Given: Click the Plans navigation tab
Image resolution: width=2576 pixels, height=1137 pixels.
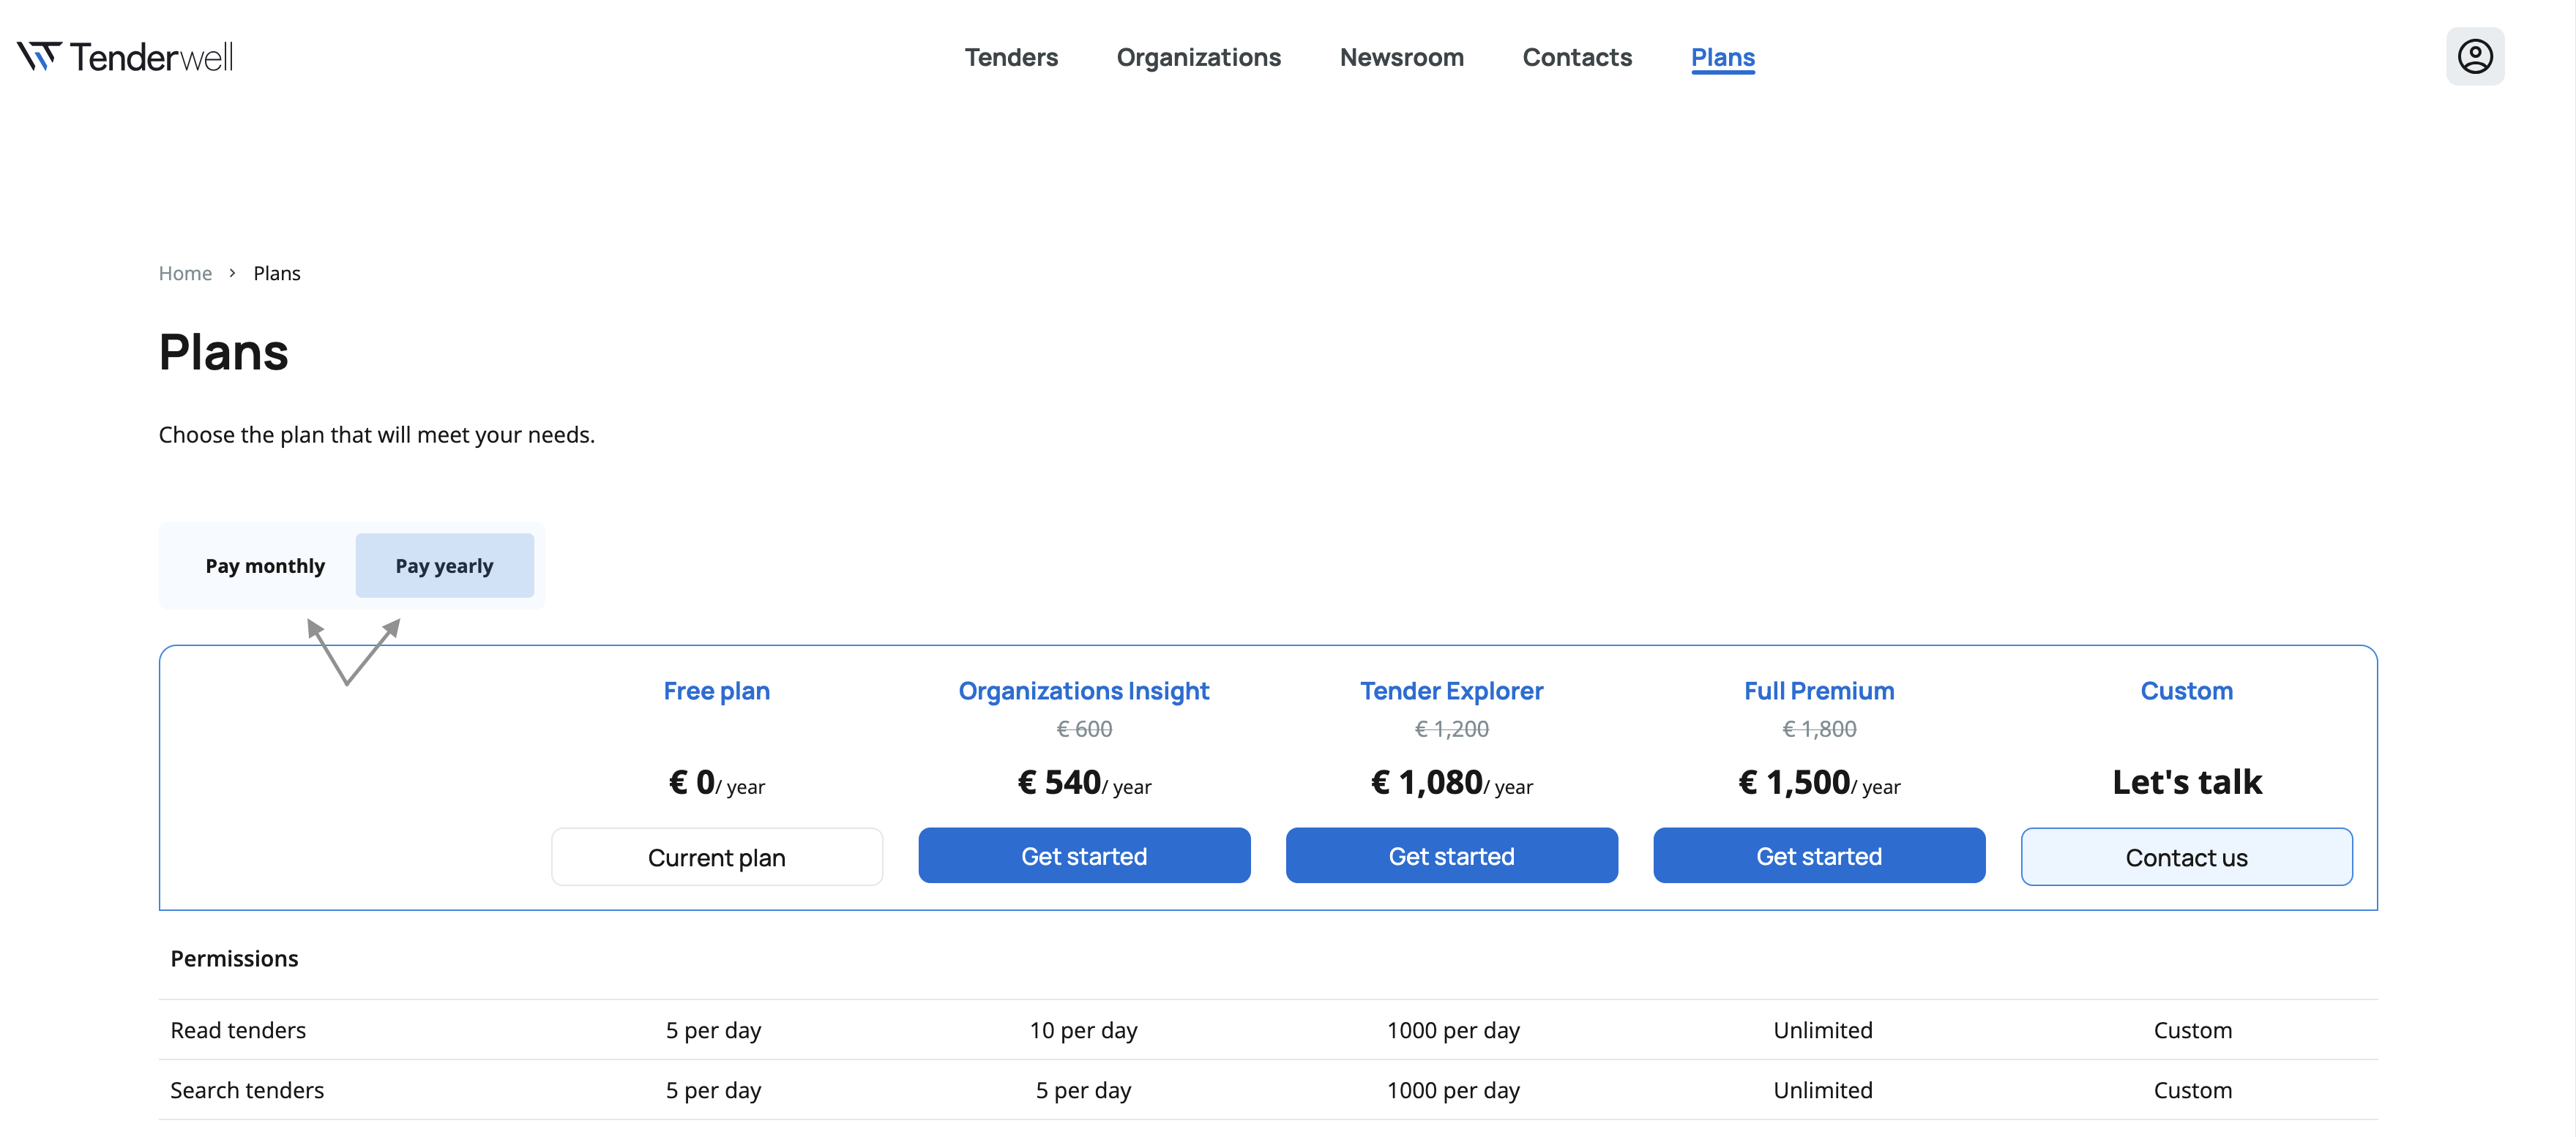Looking at the screenshot, I should tap(1722, 57).
